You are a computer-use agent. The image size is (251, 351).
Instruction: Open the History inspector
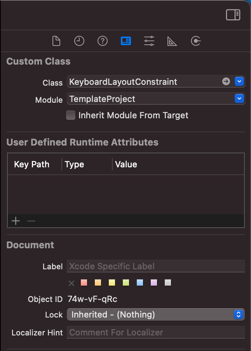[x=79, y=41]
